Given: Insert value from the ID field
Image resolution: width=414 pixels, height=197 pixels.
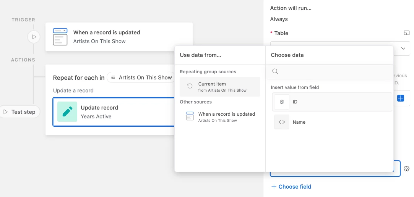Looking at the screenshot, I should coord(332,102).
